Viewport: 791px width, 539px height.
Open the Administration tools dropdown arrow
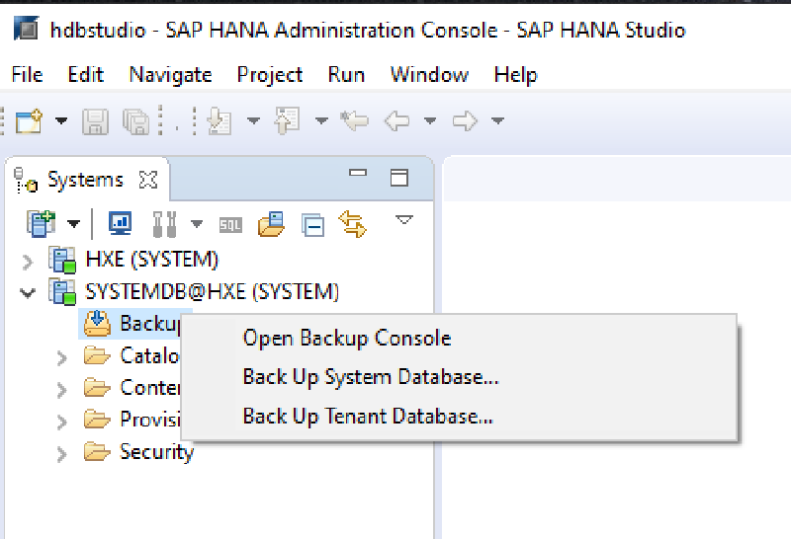coord(197,224)
